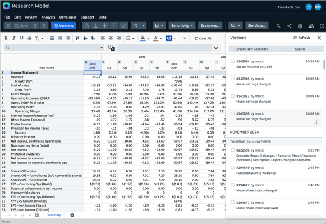
Task: Align cell content to vertical middle
Action: point(85,38)
